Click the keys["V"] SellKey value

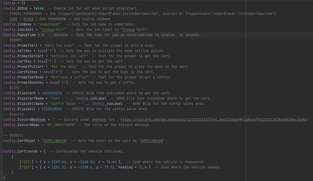[x=47, y=51]
